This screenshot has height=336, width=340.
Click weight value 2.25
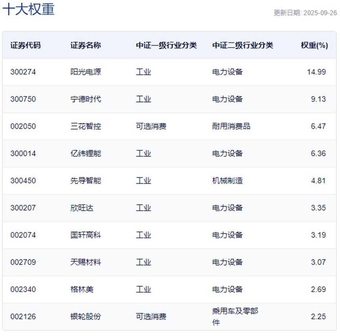coord(318,316)
